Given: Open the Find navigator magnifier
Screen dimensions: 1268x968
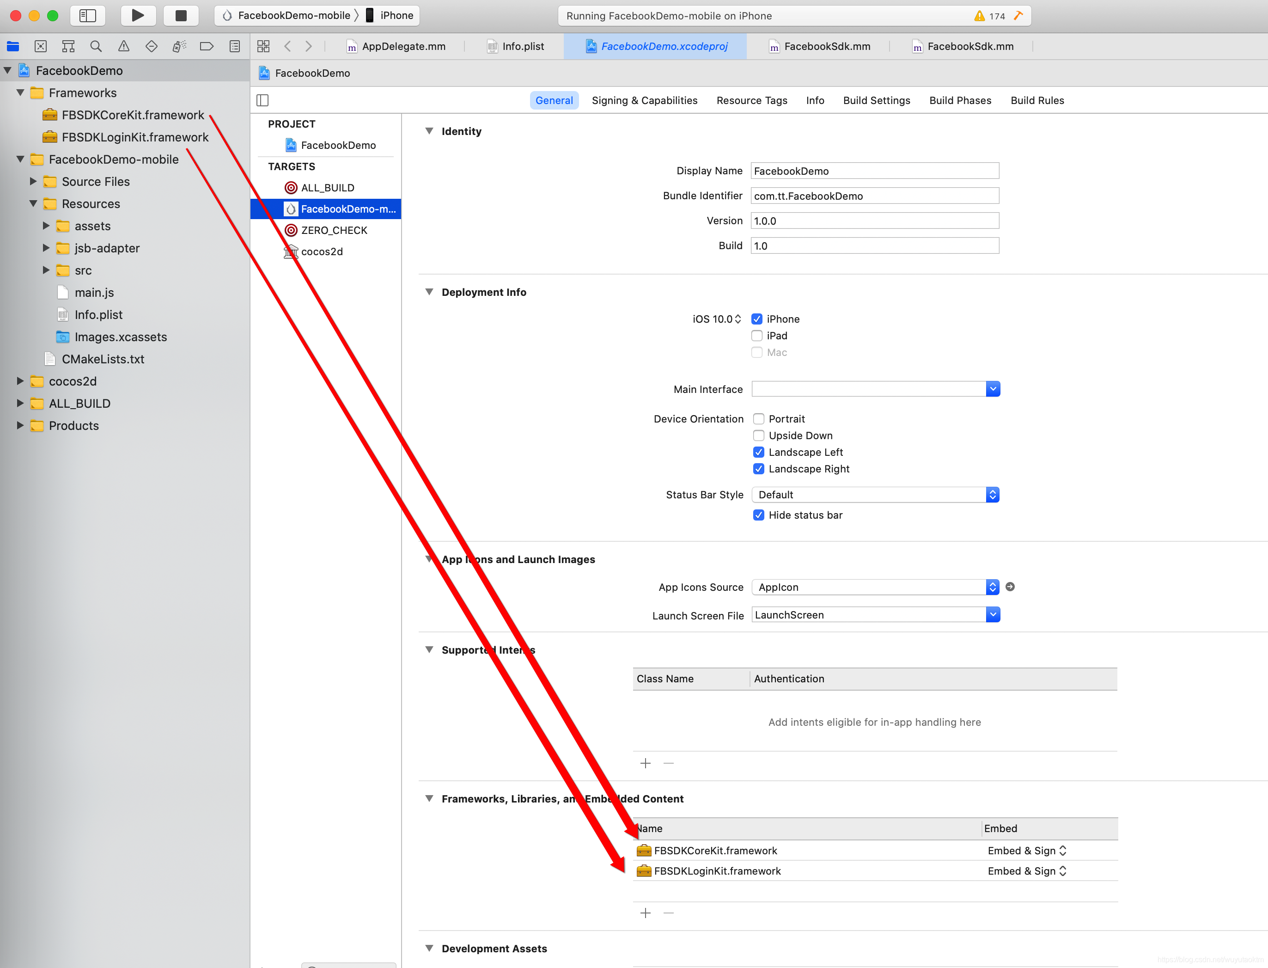Looking at the screenshot, I should tap(96, 46).
